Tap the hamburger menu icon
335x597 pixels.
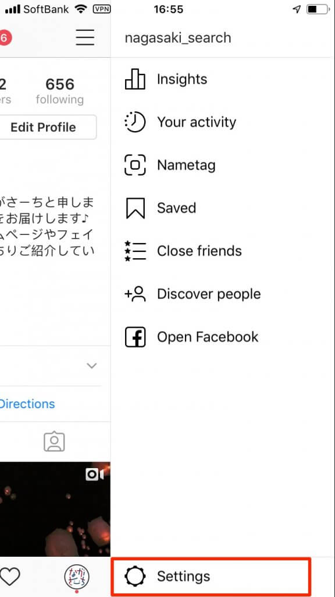85,37
